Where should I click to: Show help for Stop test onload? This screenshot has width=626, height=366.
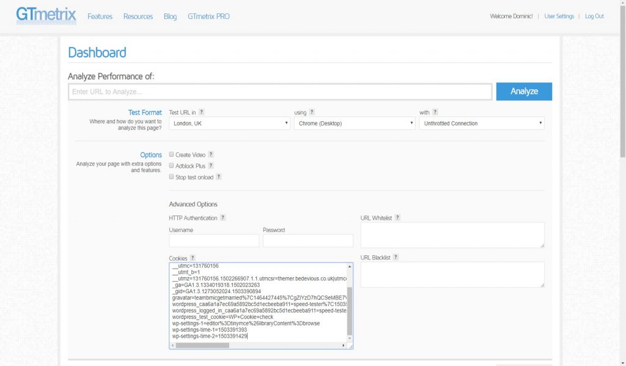tap(219, 177)
